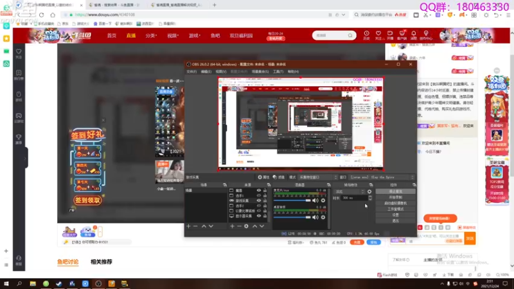Open scene transition properties gear

coord(369,191)
